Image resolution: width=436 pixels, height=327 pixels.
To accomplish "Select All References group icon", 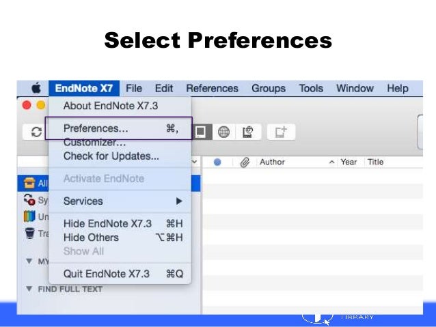I will coord(29,183).
